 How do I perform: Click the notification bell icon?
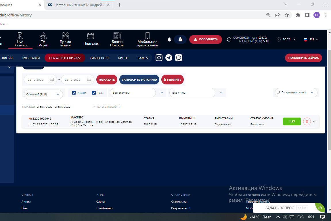point(169,39)
